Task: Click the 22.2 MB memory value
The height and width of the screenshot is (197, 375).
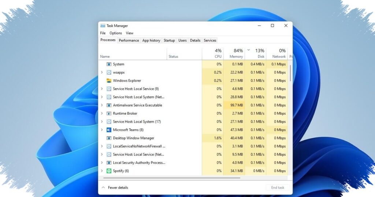Action: coord(237,72)
